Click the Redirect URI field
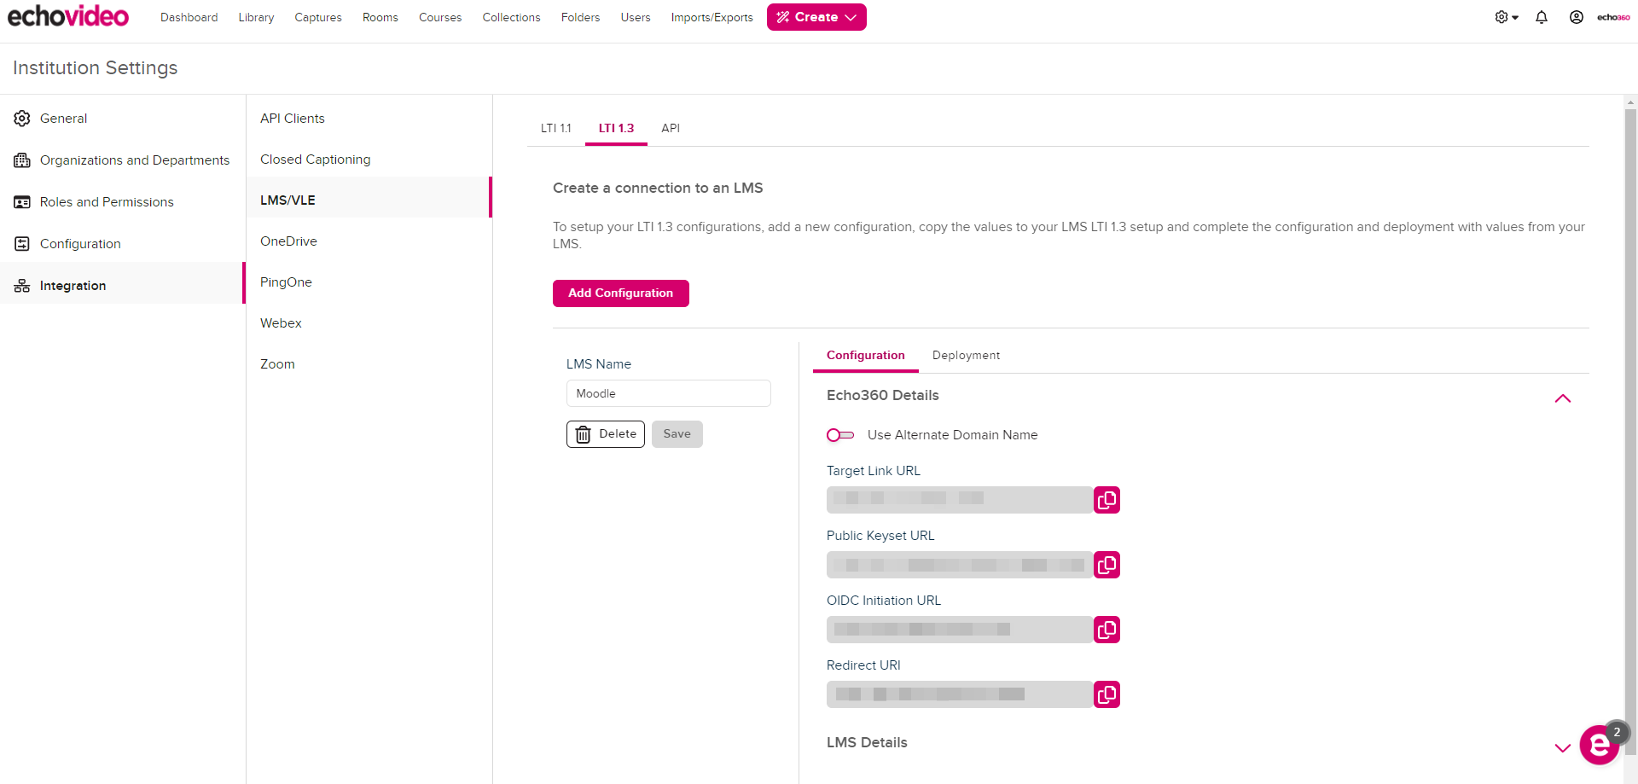Viewport: 1638px width, 784px height. (x=960, y=694)
